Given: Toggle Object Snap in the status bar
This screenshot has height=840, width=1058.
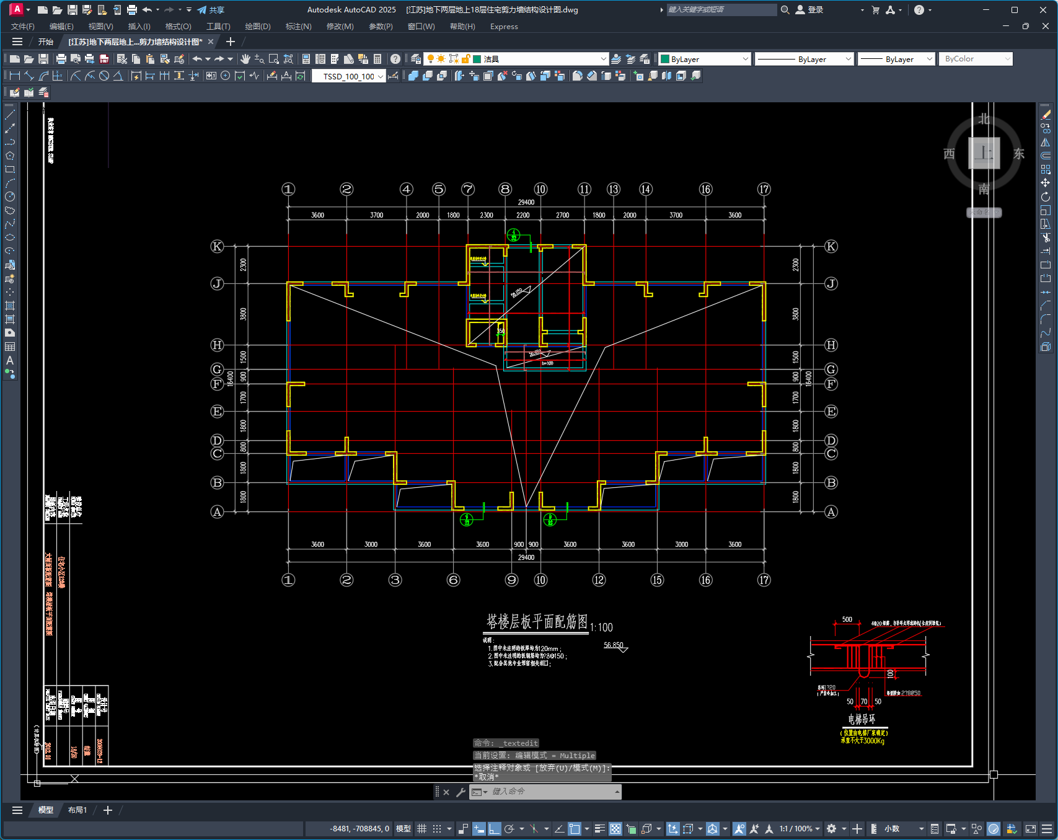Looking at the screenshot, I should [x=575, y=829].
